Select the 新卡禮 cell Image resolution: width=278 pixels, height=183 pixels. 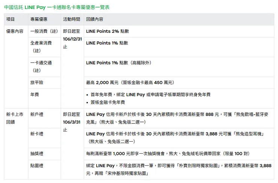44,138
